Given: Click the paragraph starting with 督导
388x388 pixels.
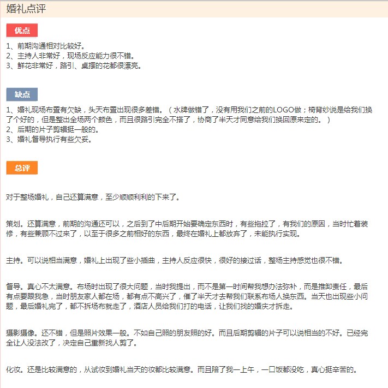Looking at the screenshot, I should click(187, 297).
